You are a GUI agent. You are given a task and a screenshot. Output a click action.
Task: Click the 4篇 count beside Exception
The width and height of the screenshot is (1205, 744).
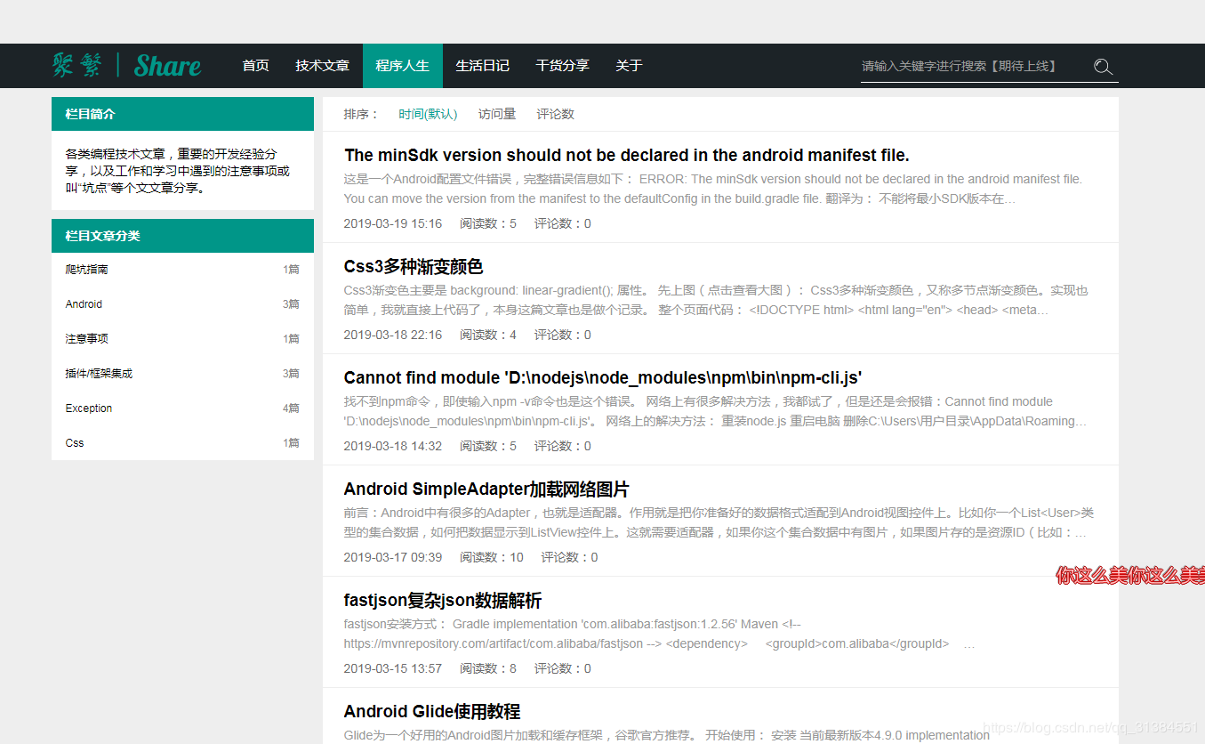292,408
